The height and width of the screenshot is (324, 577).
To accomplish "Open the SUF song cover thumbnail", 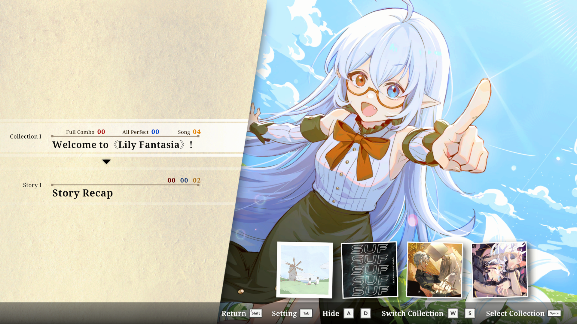I will [x=370, y=270].
